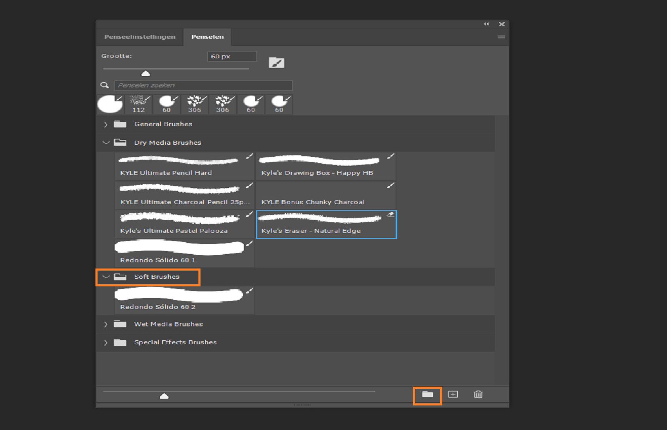This screenshot has height=430, width=667.
Task: Delete the selected brush with trash icon
Action: coord(478,394)
